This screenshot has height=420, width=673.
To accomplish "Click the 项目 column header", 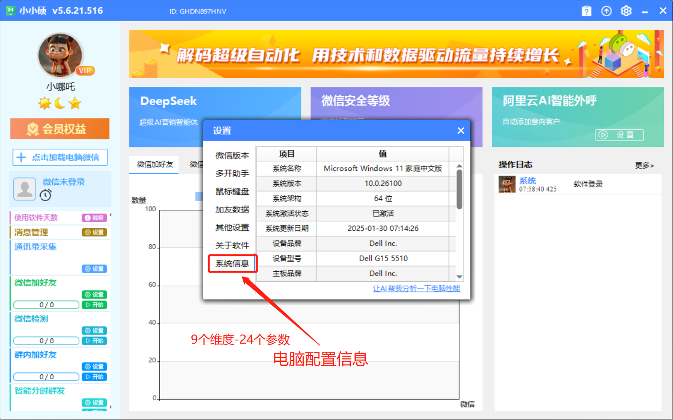I will [x=287, y=154].
